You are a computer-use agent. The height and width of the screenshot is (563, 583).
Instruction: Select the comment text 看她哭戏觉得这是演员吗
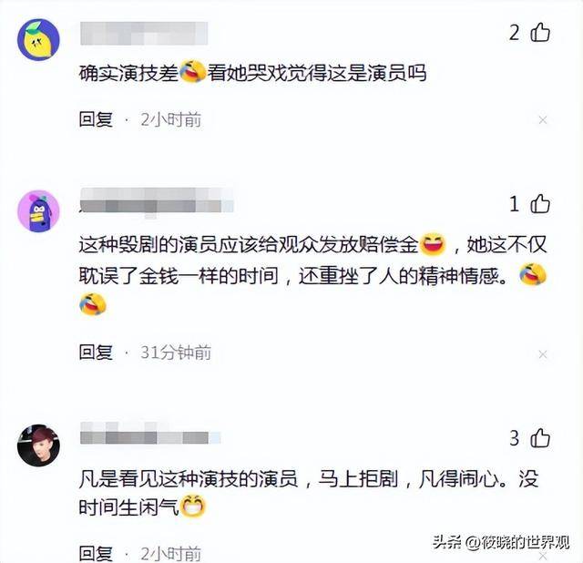tap(317, 73)
